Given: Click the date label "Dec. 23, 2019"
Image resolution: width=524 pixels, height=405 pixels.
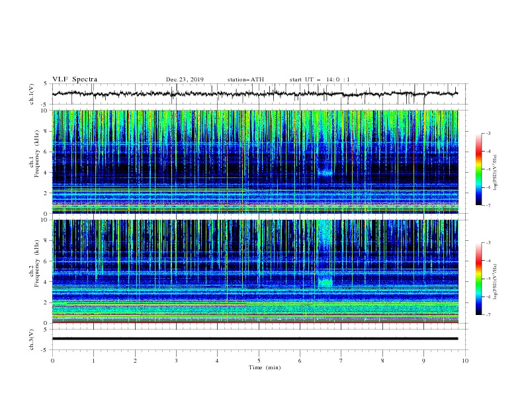Looking at the screenshot, I should pyautogui.click(x=185, y=79).
